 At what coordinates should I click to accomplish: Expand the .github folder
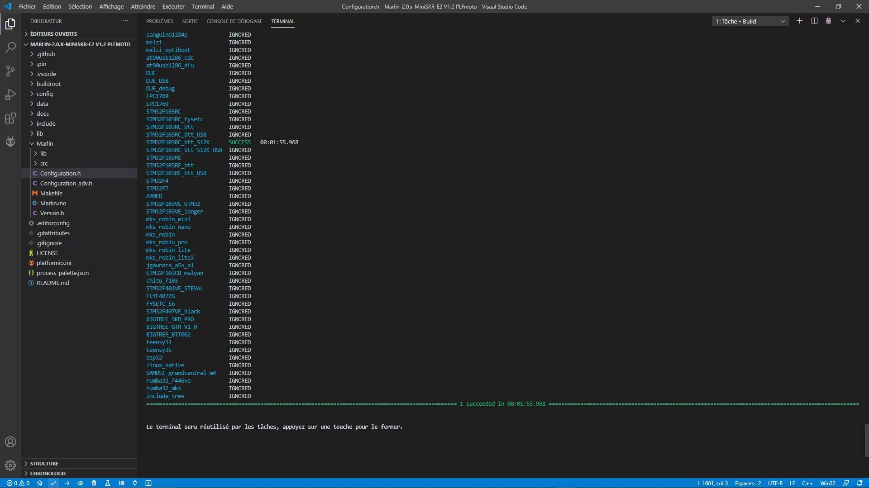pos(79,54)
